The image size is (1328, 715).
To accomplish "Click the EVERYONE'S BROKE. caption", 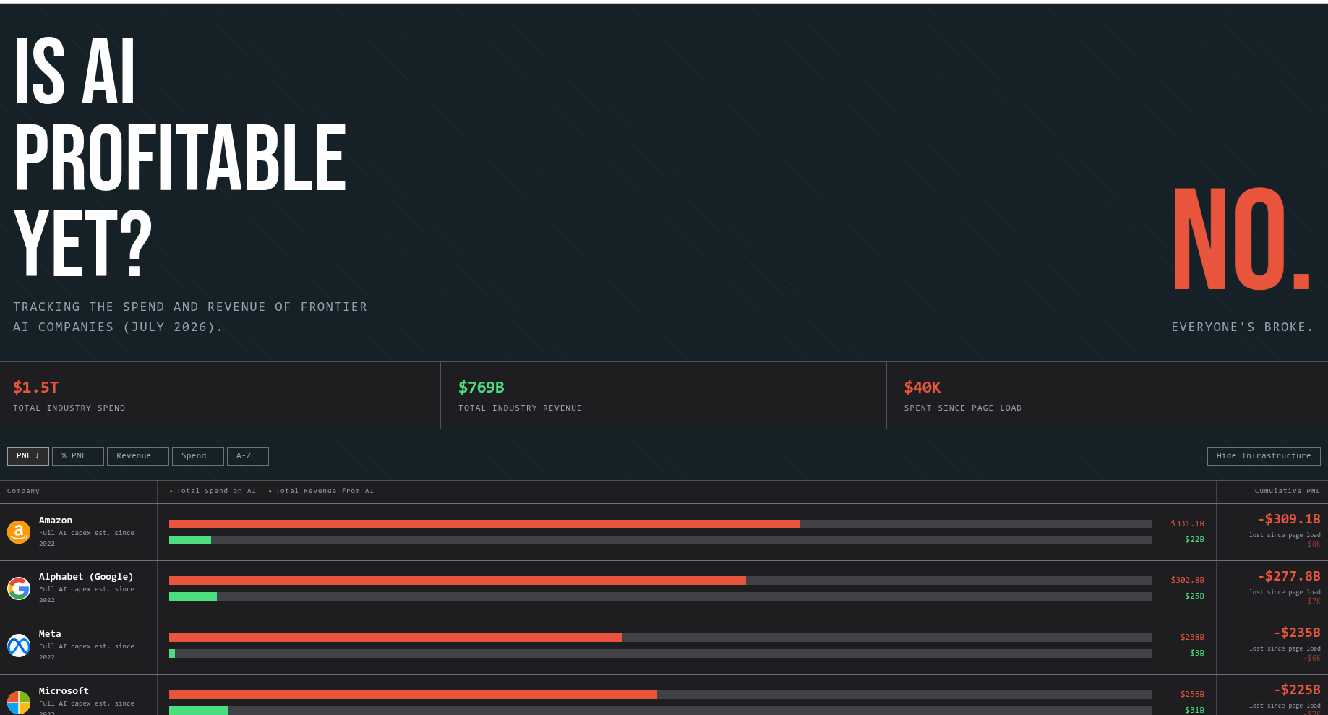I will tap(1242, 327).
